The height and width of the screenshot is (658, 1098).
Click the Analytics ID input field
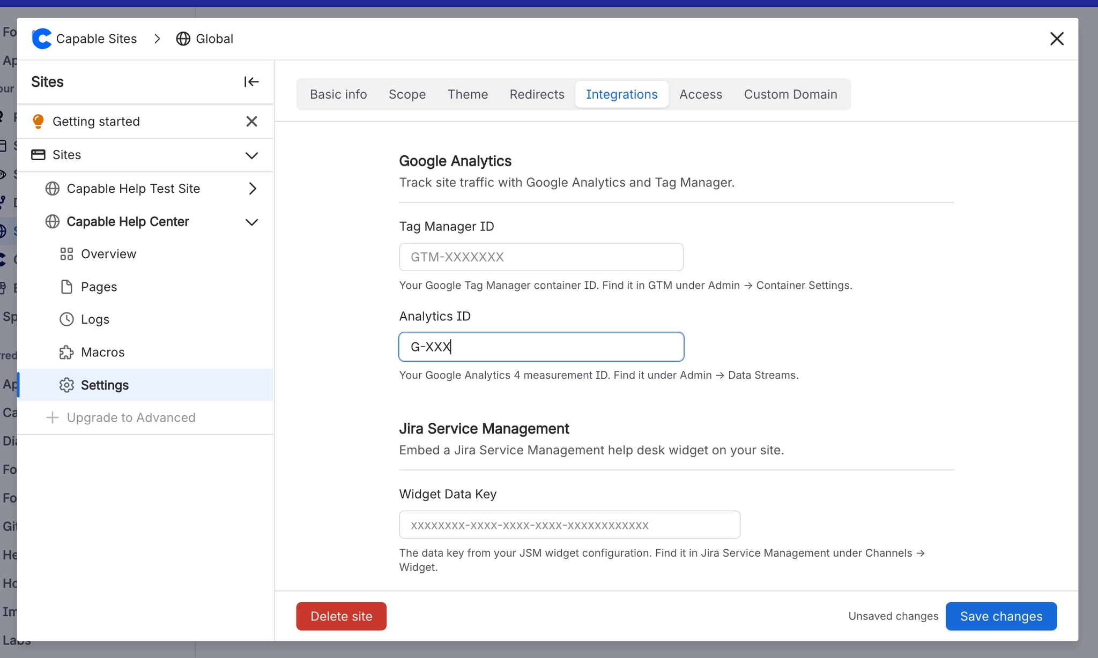541,347
